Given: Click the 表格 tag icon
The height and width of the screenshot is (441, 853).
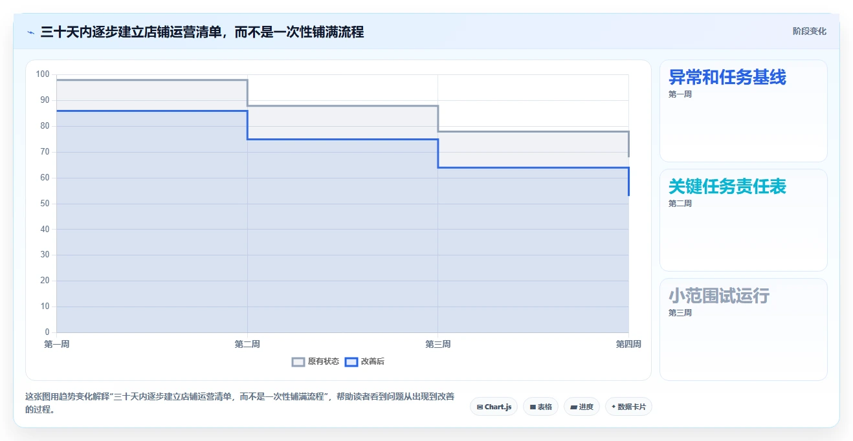Looking at the screenshot, I should (533, 407).
